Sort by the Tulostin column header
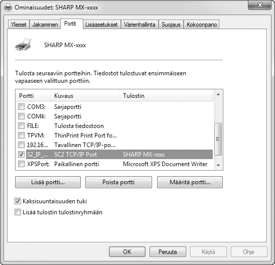The image size is (275, 265). pyautogui.click(x=166, y=96)
